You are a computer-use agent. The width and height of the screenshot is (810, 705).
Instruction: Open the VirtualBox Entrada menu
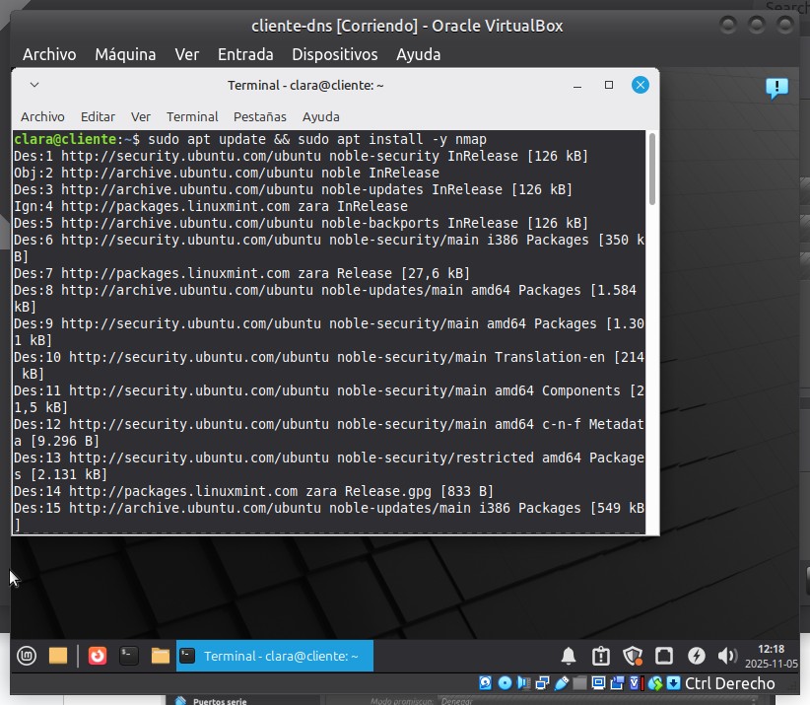[245, 54]
